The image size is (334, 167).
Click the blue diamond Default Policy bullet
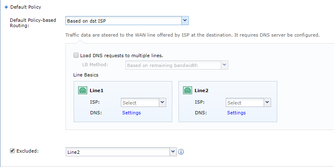[x=6, y=7]
